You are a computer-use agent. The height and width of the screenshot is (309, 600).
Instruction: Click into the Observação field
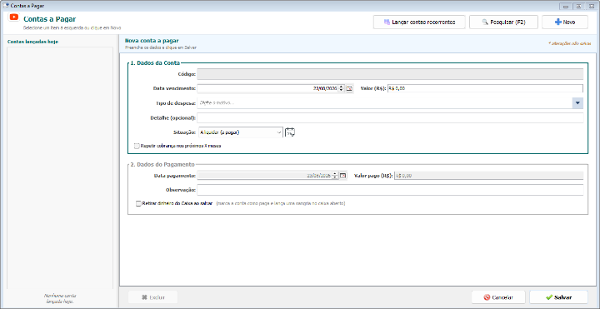coord(390,190)
